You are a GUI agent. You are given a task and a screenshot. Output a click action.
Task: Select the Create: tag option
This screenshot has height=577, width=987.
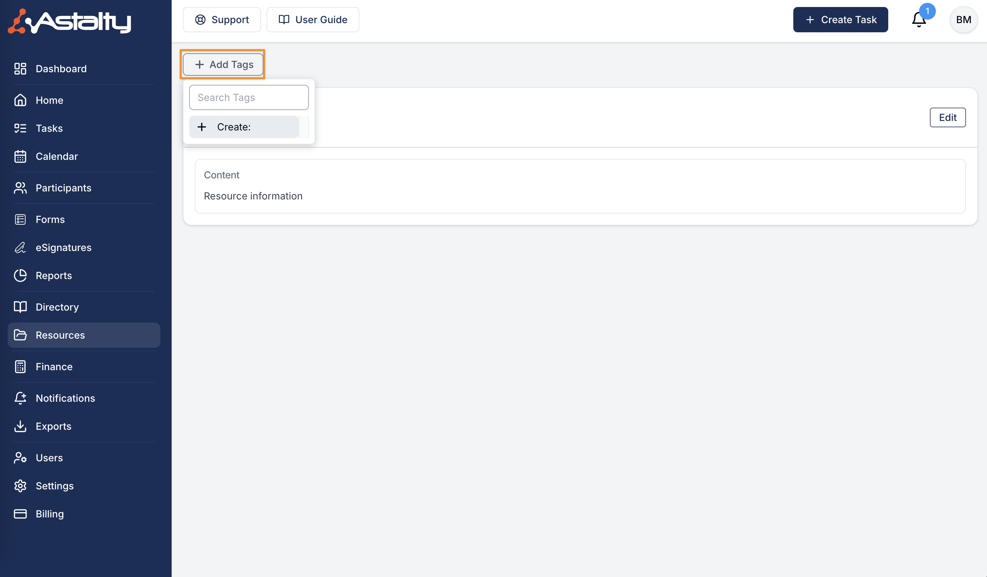click(x=244, y=127)
